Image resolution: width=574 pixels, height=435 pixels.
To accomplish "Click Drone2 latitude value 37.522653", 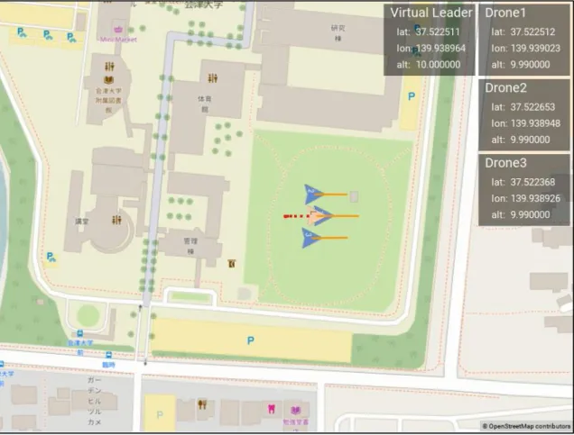I will [532, 107].
